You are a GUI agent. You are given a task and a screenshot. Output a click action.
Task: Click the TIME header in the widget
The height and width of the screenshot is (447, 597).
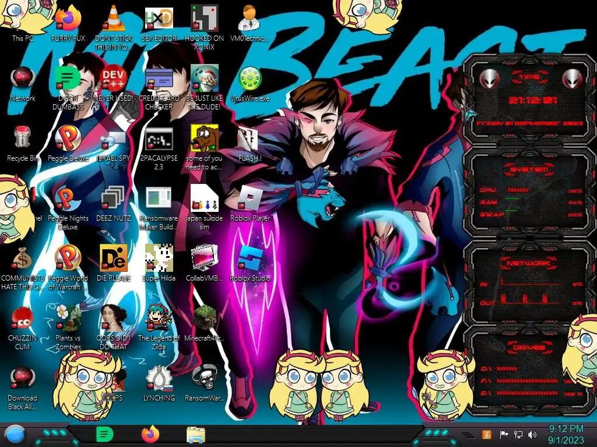(529, 77)
